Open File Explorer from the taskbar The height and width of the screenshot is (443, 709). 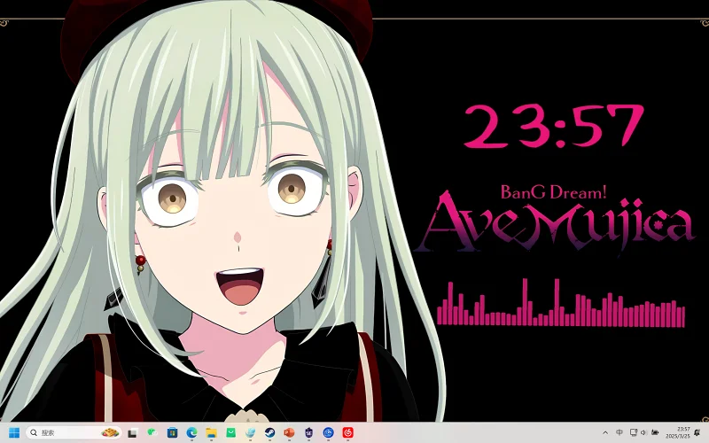(x=211, y=432)
